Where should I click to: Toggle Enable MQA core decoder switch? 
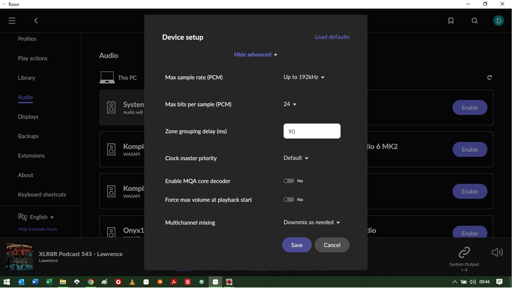[x=289, y=181]
